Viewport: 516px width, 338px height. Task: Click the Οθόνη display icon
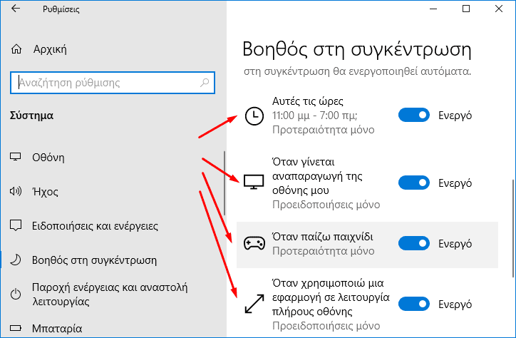click(16, 156)
